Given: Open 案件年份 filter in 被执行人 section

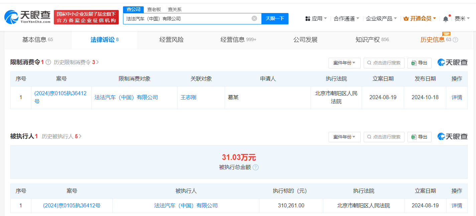Looking at the screenshot, I should click(x=345, y=137).
